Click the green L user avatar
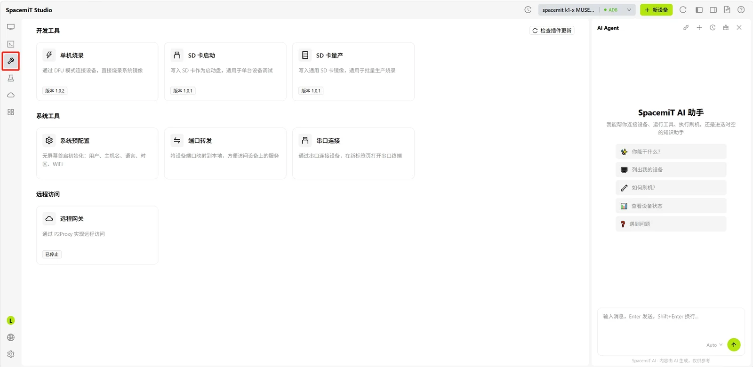This screenshot has width=753, height=367. pyautogui.click(x=11, y=320)
